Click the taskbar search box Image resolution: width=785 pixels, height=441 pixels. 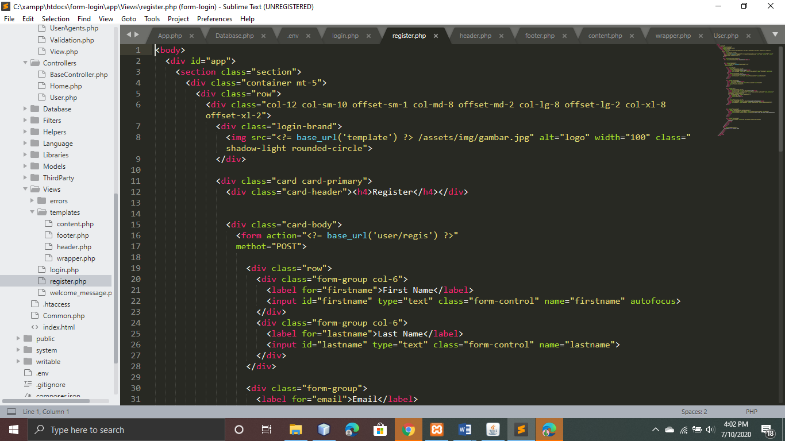click(x=126, y=430)
